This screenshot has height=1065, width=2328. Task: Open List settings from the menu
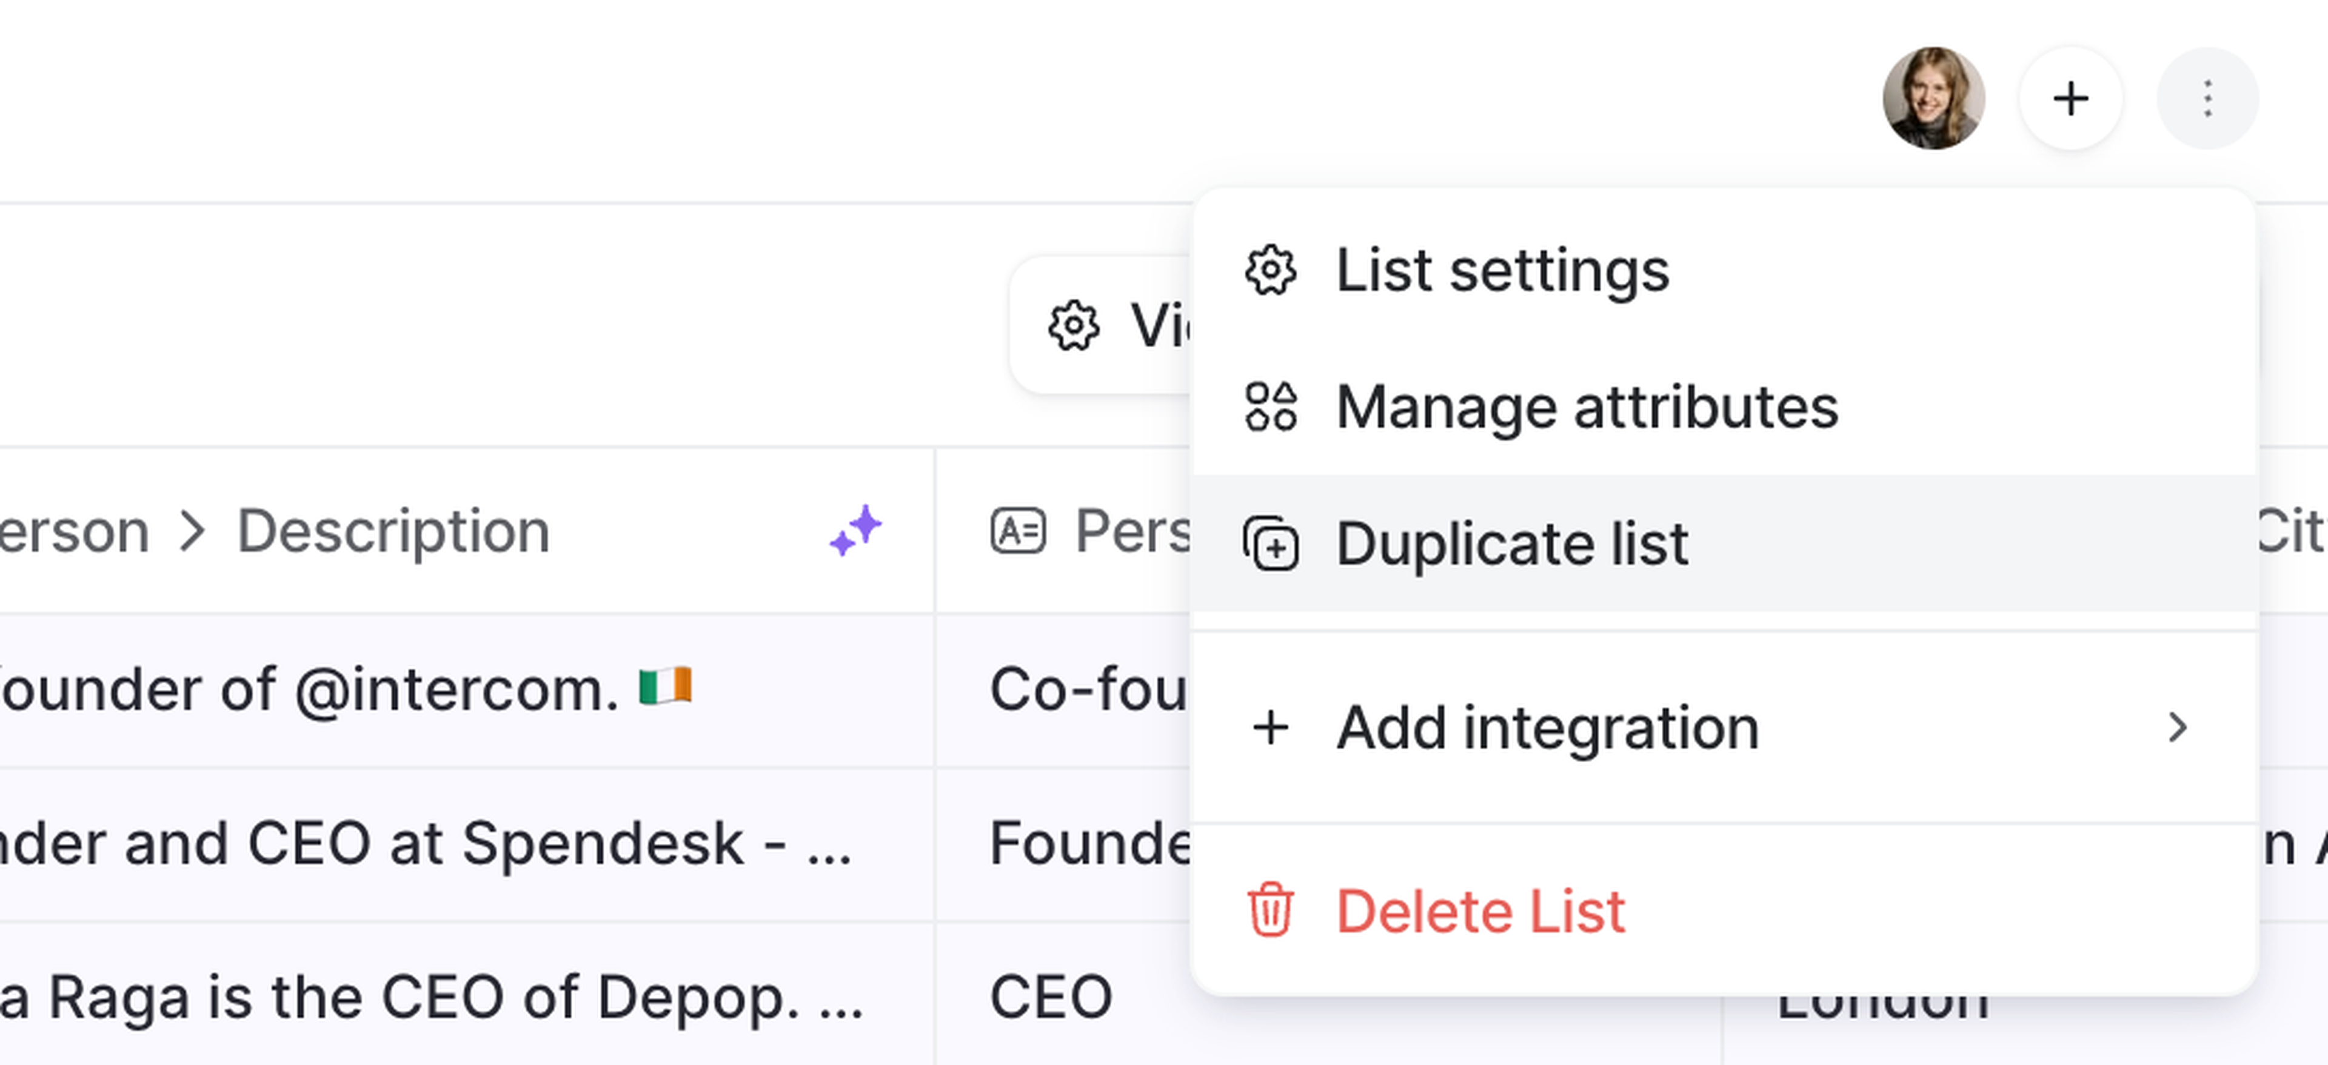[1502, 270]
